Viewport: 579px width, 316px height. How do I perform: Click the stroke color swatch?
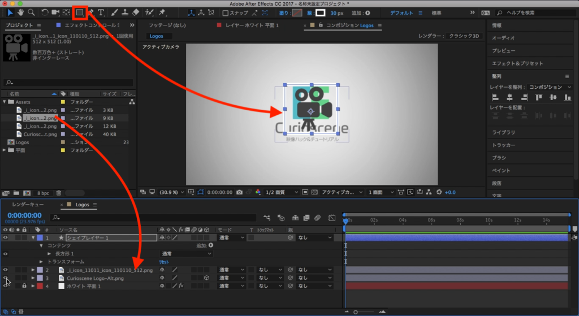click(x=321, y=12)
